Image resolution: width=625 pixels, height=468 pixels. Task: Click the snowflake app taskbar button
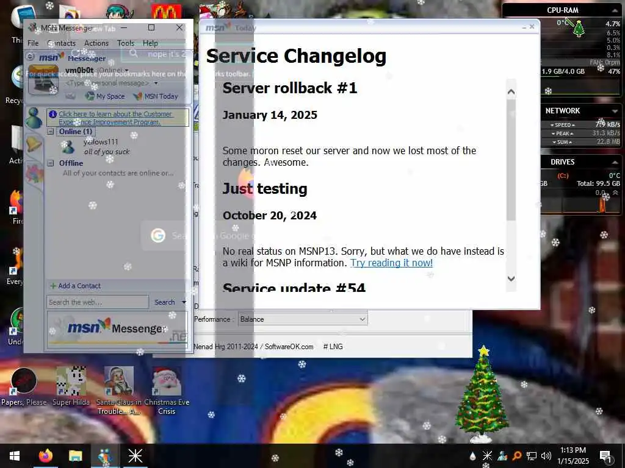135,456
